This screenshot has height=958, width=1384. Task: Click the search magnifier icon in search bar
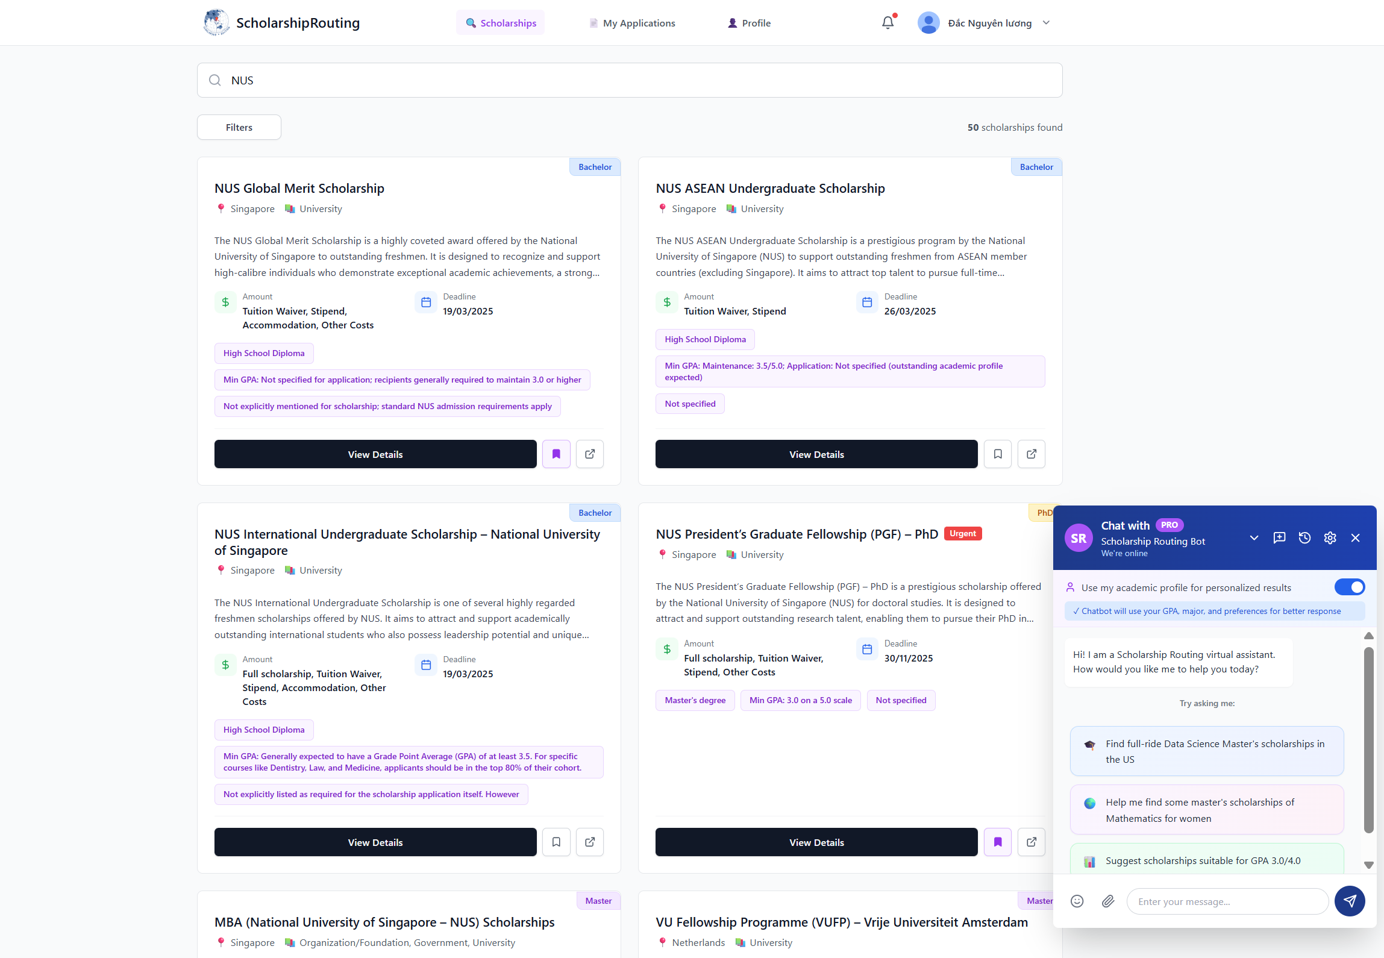coord(215,80)
